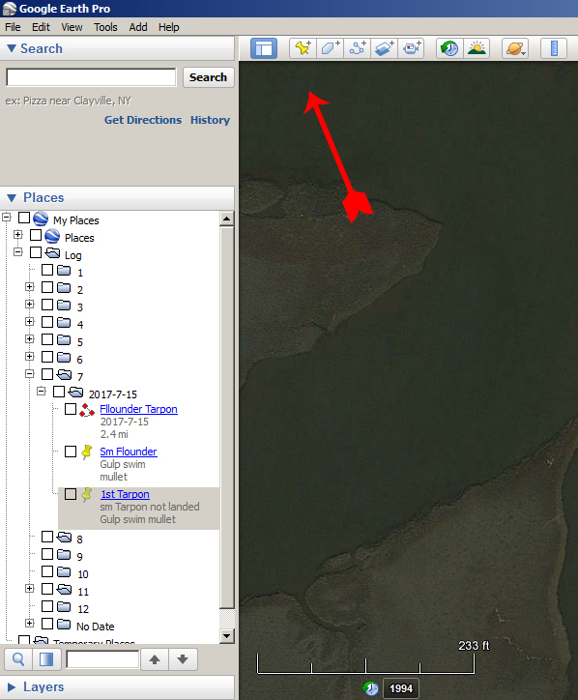This screenshot has width=578, height=700.
Task: Add a path with the toolbar tool
Action: (357, 48)
